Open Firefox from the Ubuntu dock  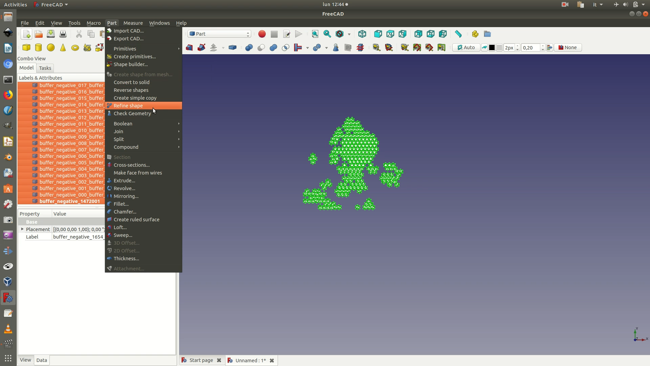(8, 95)
